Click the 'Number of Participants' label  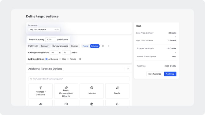[x=146, y=57]
